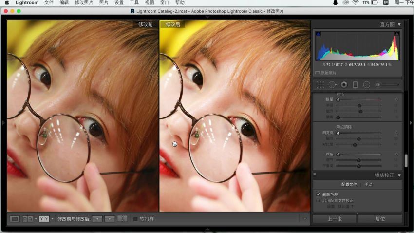
Task: Select the Crop Overlay tool
Action: (320, 84)
